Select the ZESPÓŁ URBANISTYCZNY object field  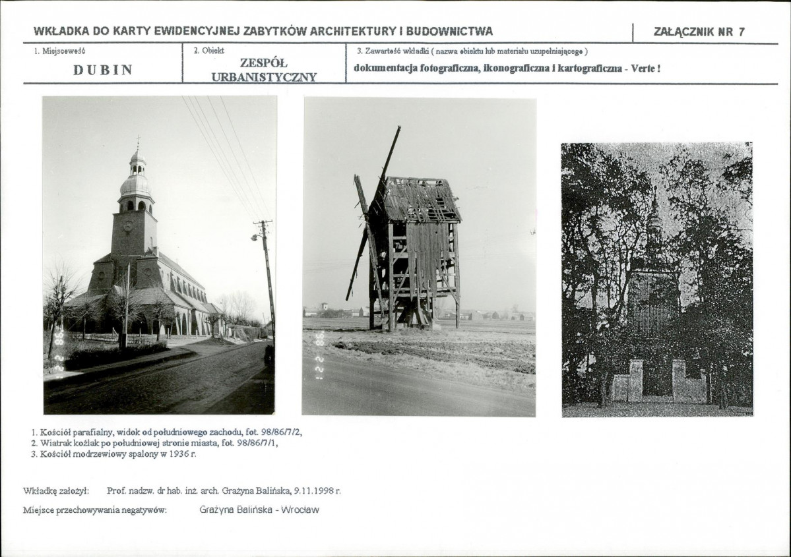click(264, 70)
